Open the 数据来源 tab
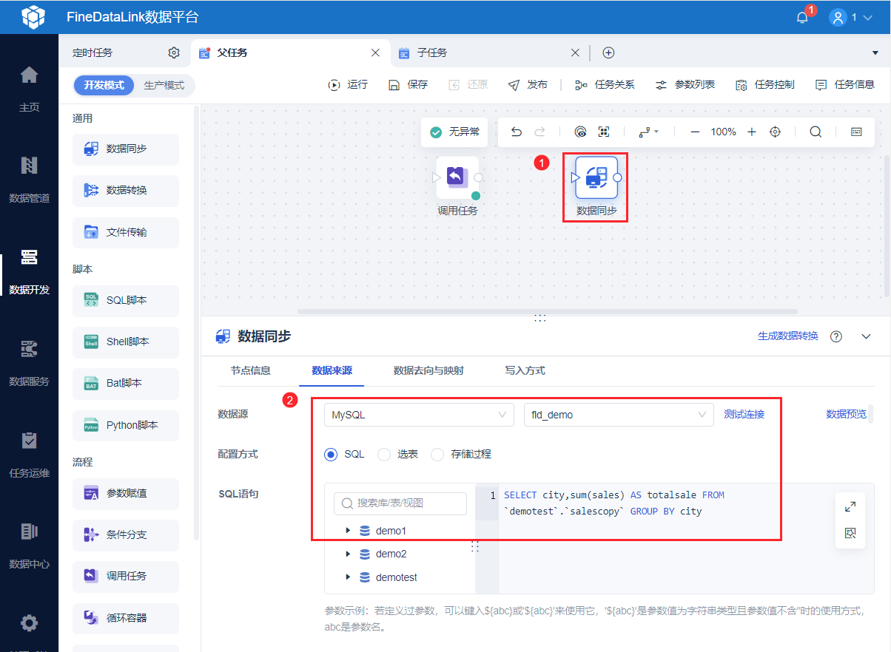This screenshot has height=652, width=891. [x=332, y=370]
